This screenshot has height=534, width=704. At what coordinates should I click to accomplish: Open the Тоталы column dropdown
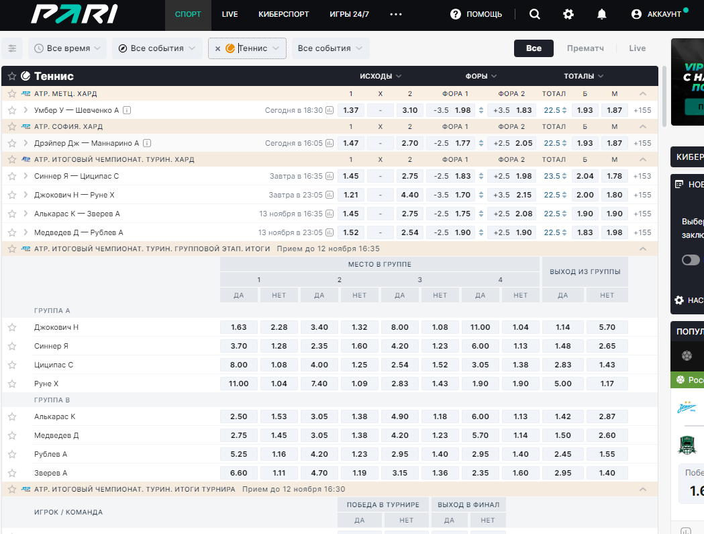pos(583,76)
